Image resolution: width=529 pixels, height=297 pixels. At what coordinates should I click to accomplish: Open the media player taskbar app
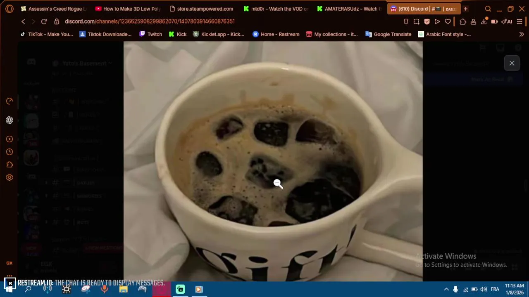199,289
